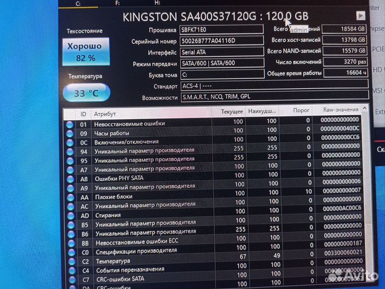This screenshot has width=385, height=289.
Task: Click the total NAND writes value 15579 GB
Action: click(345, 51)
